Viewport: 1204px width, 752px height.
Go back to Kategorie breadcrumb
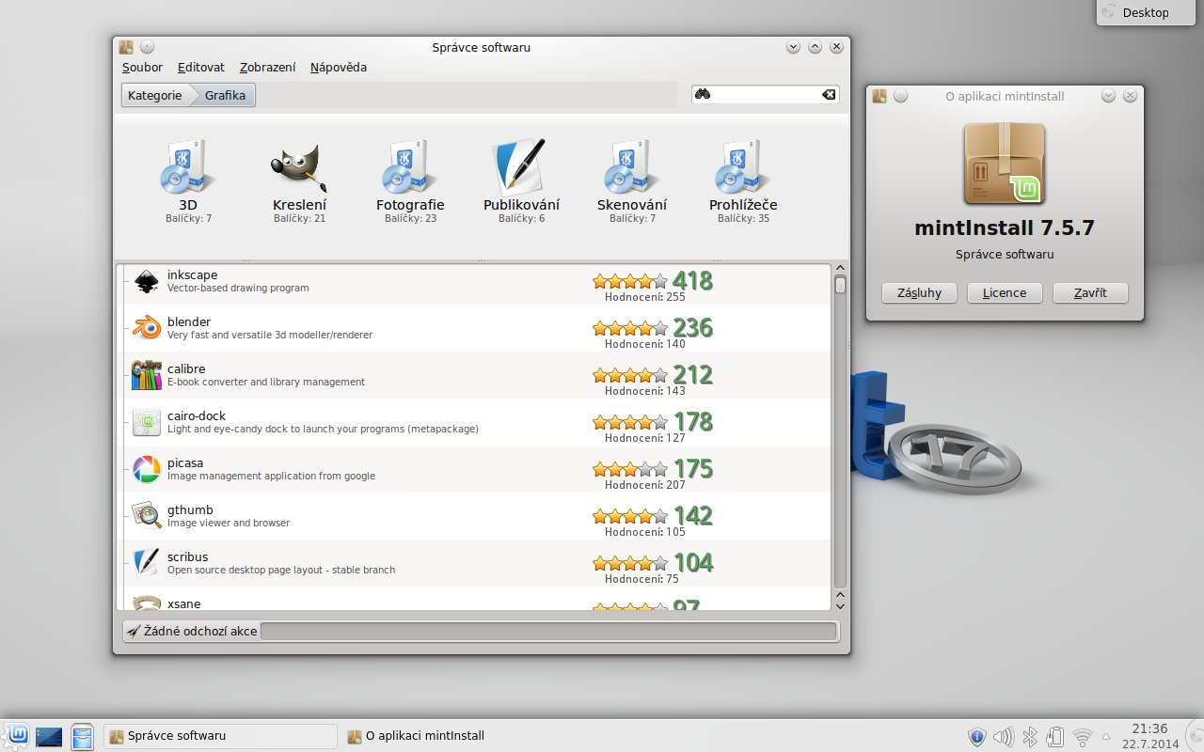pos(155,95)
